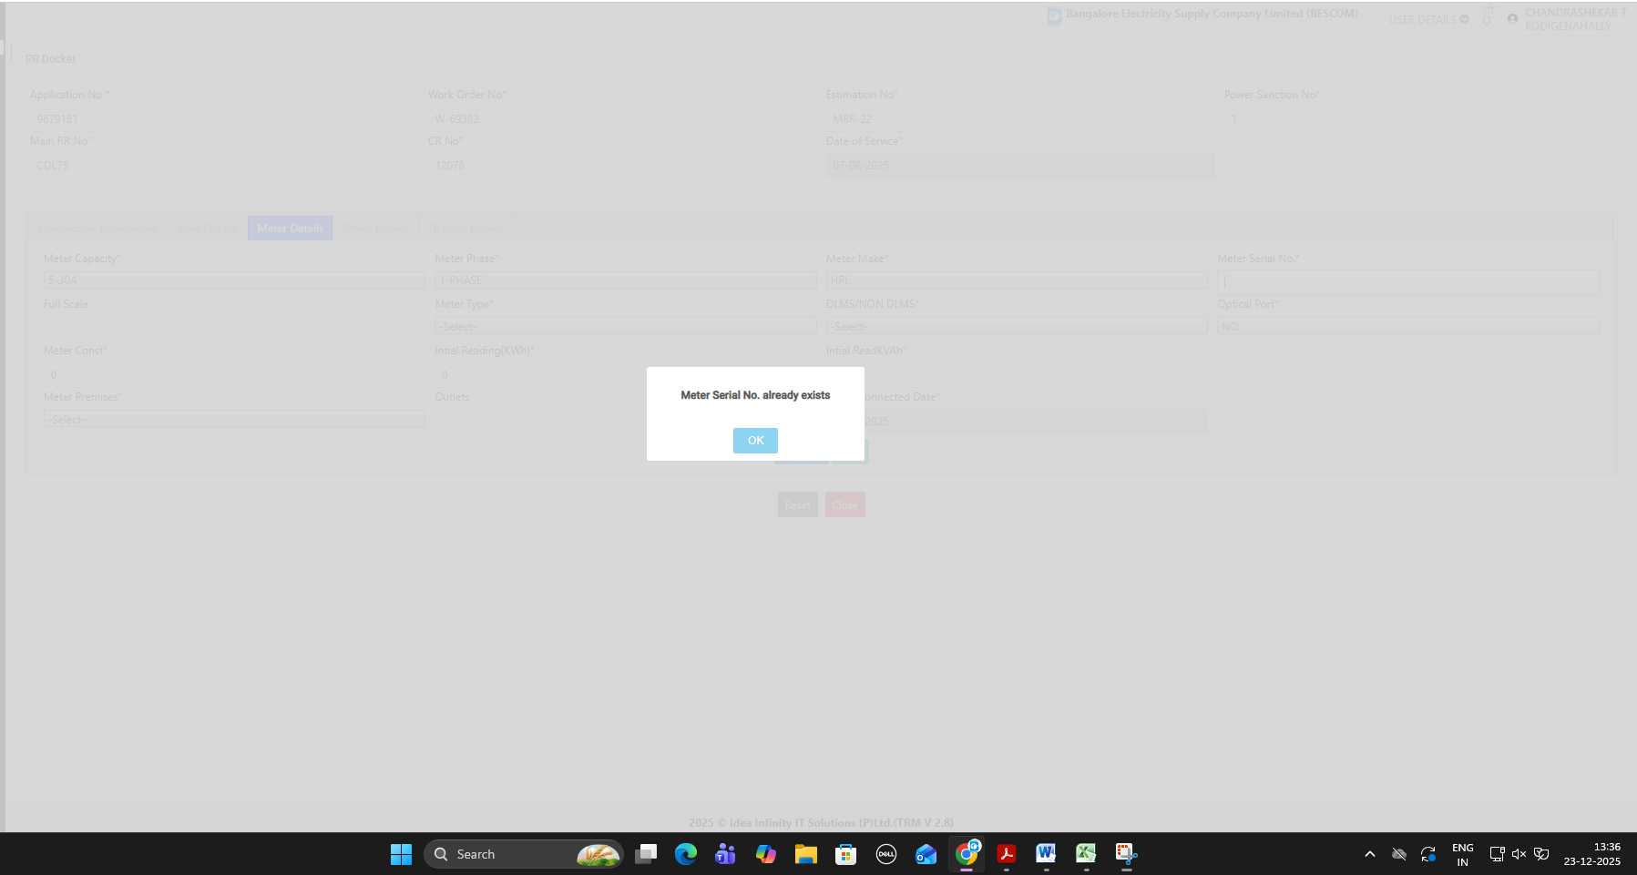Click the ENG IN language indicator
The height and width of the screenshot is (875, 1637).
[x=1463, y=854]
